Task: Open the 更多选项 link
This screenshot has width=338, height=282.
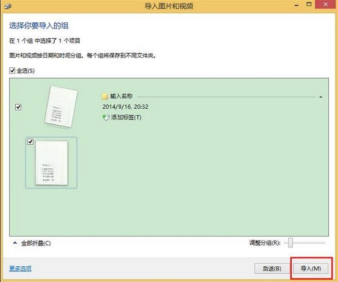Action: pyautogui.click(x=20, y=269)
